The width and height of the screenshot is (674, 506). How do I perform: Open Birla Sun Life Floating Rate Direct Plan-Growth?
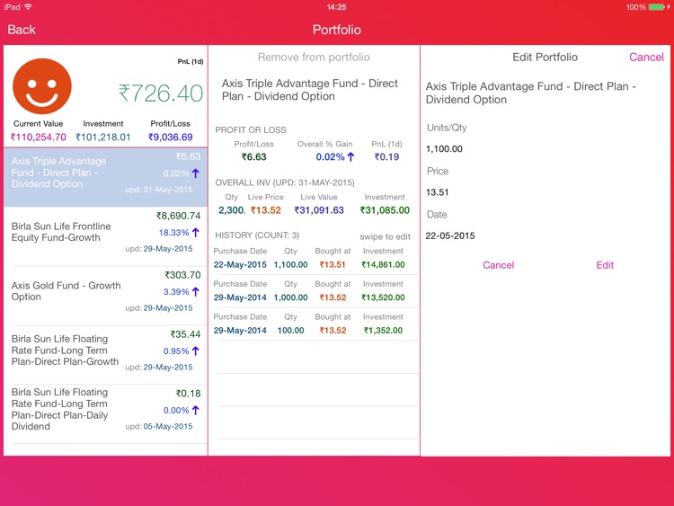[x=105, y=355]
